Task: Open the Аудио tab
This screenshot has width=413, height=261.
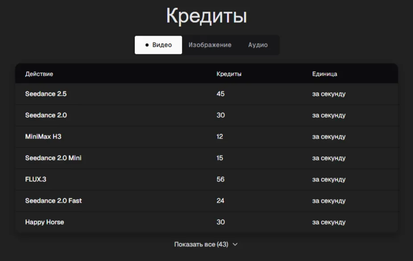Action: [x=258, y=45]
